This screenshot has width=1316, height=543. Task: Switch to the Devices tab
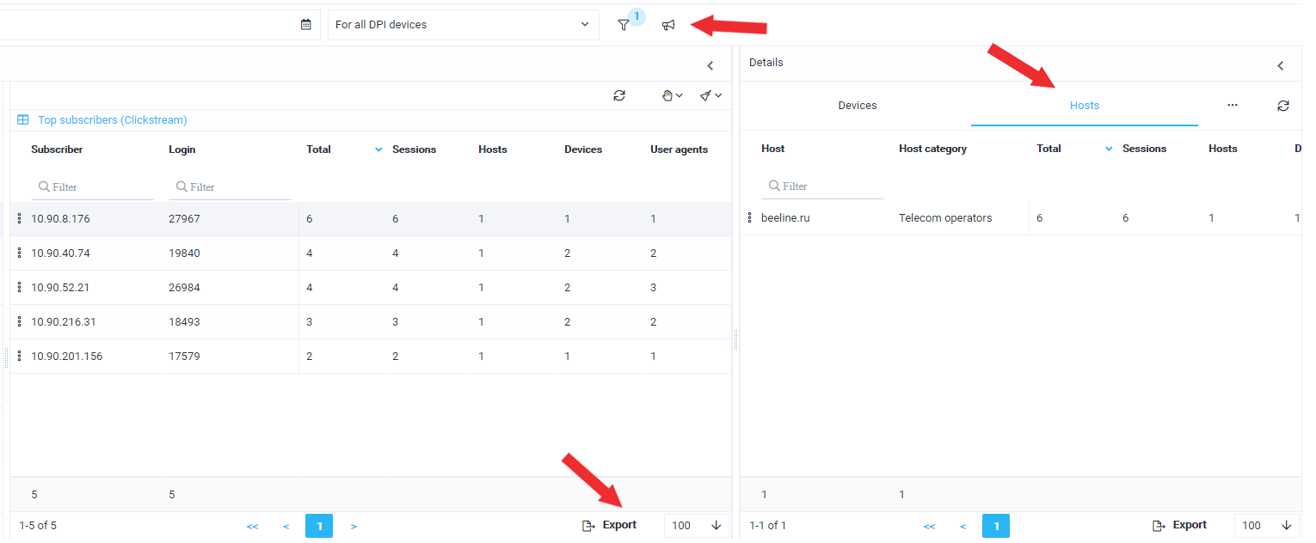(857, 106)
